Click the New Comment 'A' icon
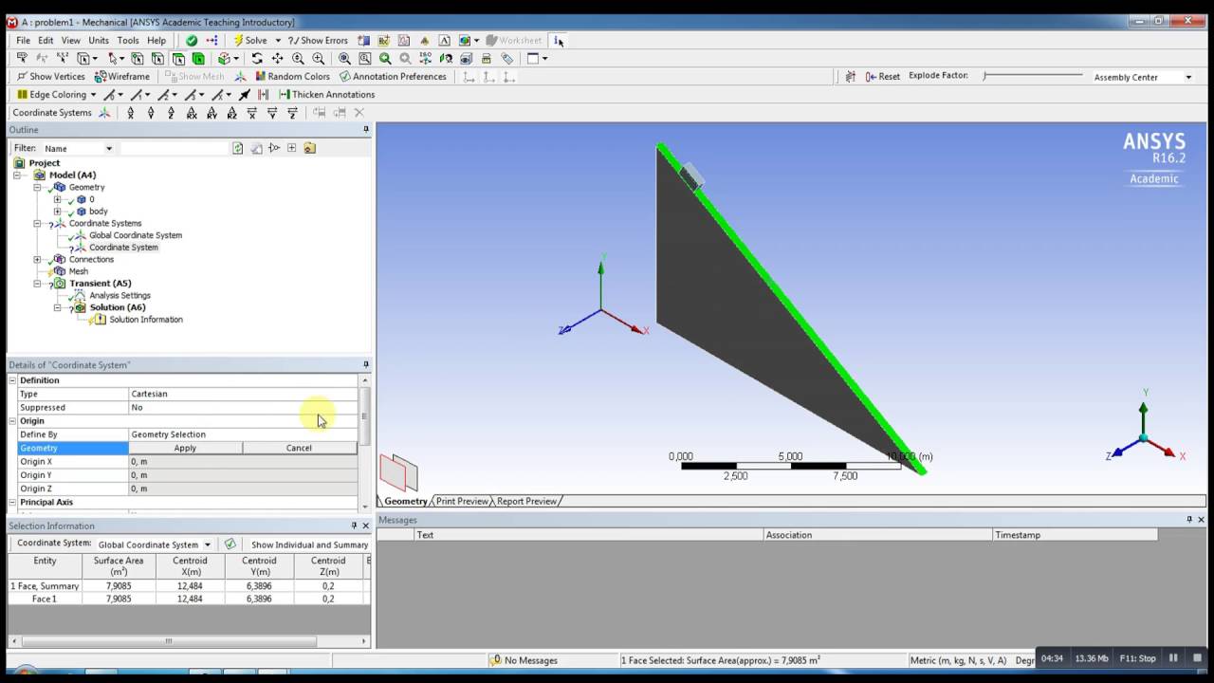The image size is (1214, 683). 444,41
